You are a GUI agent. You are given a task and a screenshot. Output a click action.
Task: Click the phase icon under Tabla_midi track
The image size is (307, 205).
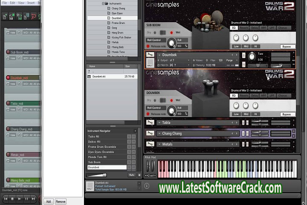[x=19, y=109]
